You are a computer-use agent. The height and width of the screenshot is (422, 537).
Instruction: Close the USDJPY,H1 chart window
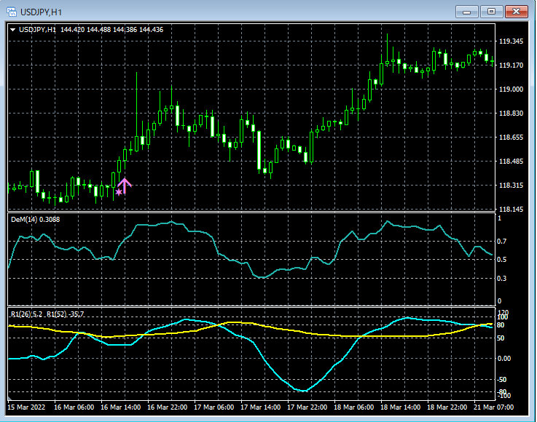pyautogui.click(x=516, y=12)
